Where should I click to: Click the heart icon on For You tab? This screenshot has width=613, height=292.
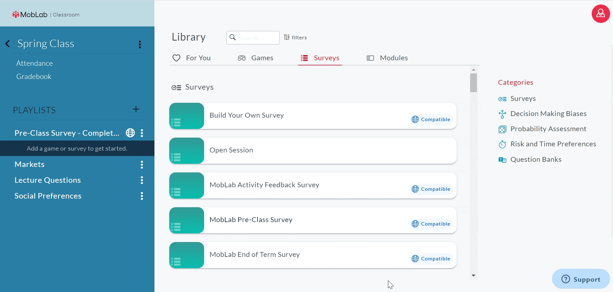[176, 58]
